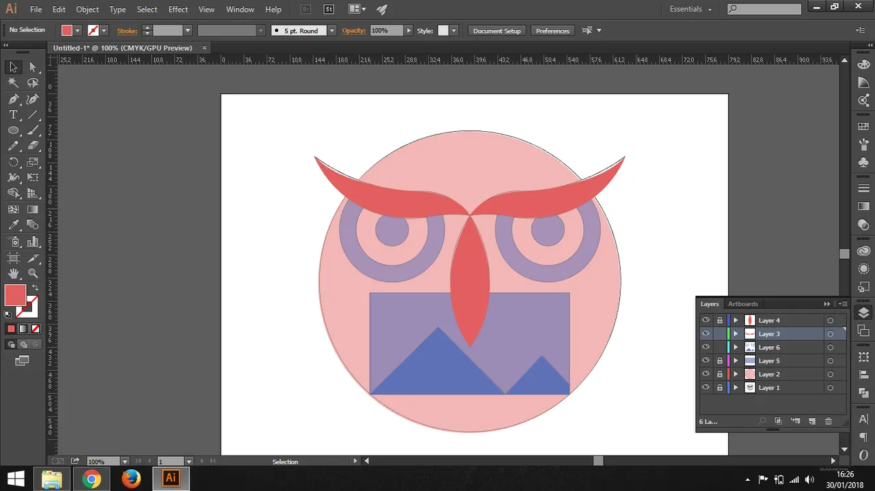
Task: Open the File menu
Action: (x=36, y=10)
